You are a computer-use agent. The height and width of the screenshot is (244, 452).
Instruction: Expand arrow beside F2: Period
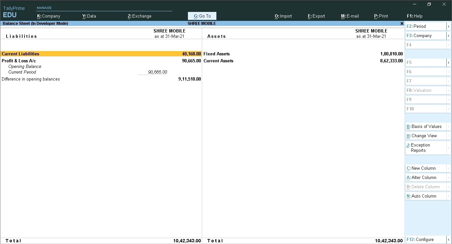pyautogui.click(x=448, y=26)
